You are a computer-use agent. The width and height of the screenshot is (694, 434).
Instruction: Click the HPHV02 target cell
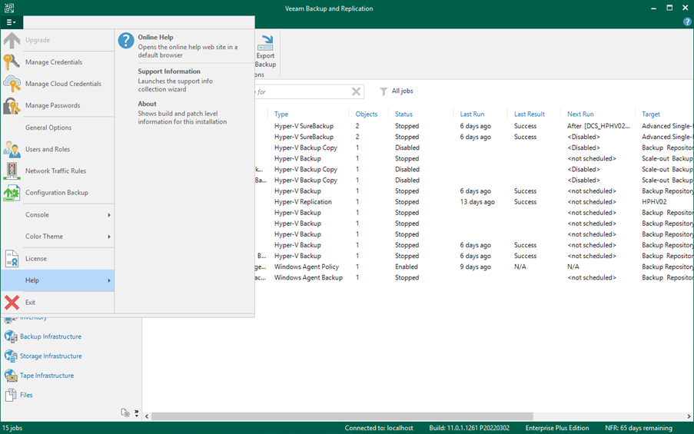tap(654, 202)
